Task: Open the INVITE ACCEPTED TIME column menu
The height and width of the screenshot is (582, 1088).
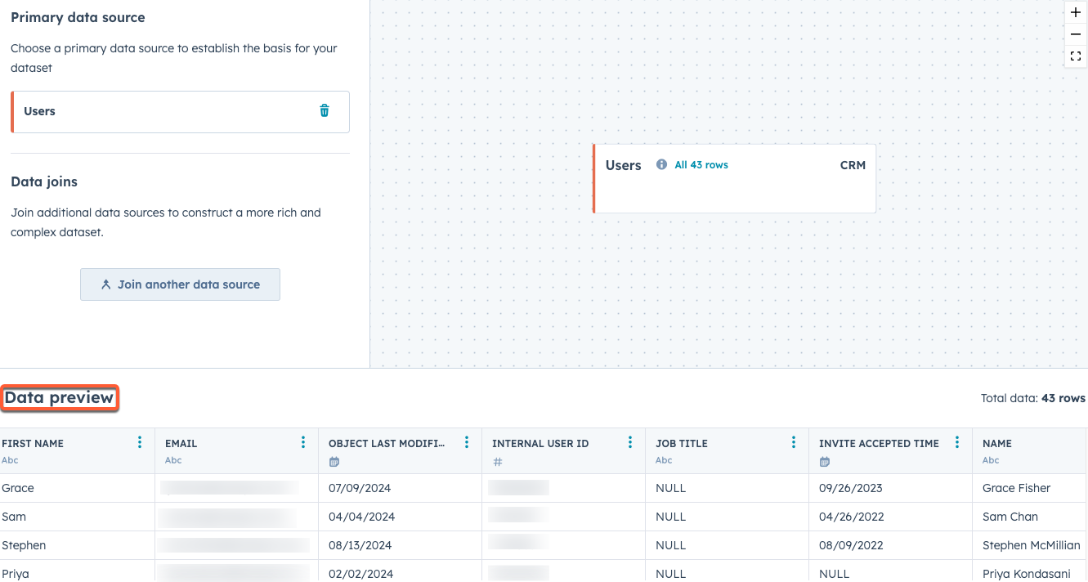Action: click(x=956, y=441)
